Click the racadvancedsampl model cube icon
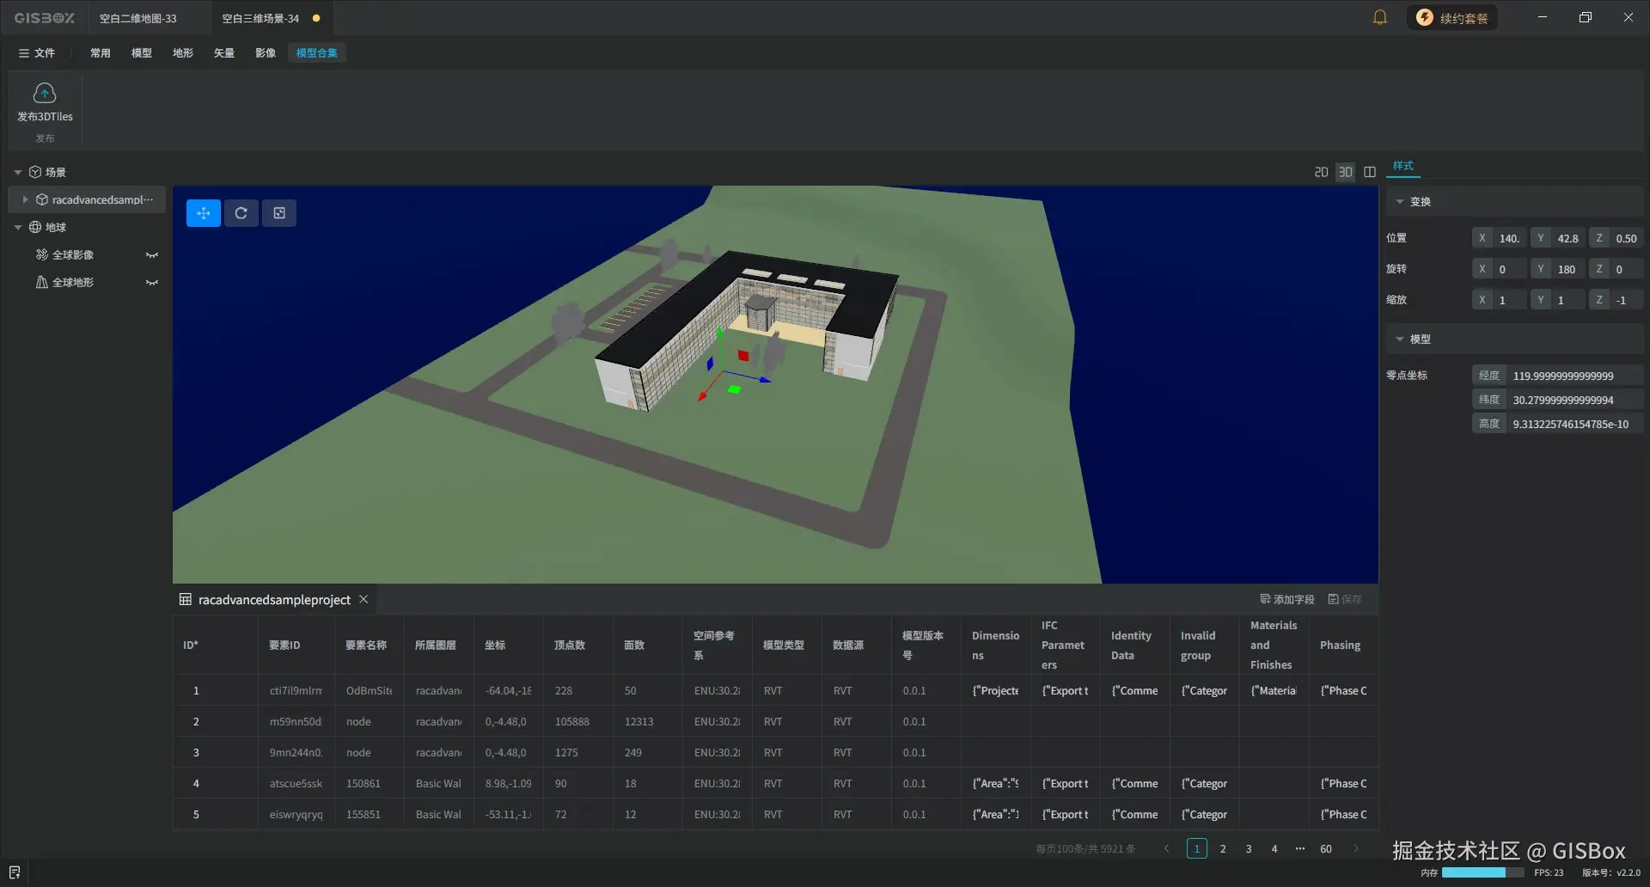This screenshot has height=887, width=1650. pos(41,199)
